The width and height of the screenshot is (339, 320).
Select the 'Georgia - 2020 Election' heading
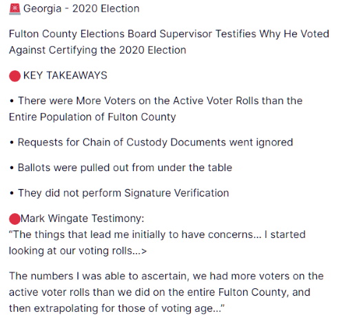(x=81, y=9)
